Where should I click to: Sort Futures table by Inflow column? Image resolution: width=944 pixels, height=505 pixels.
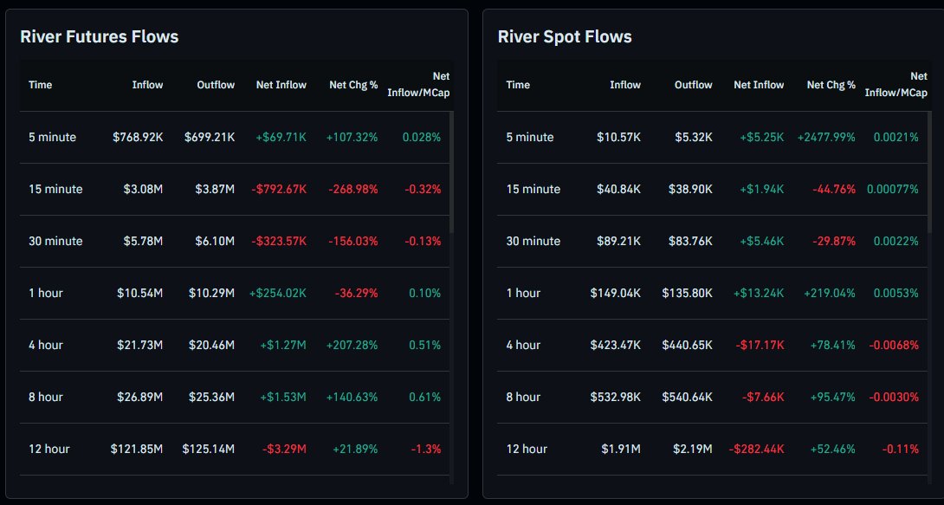coord(147,85)
